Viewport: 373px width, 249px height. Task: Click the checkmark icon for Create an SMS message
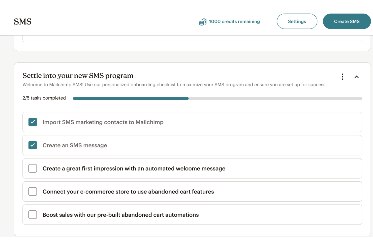[x=33, y=145]
